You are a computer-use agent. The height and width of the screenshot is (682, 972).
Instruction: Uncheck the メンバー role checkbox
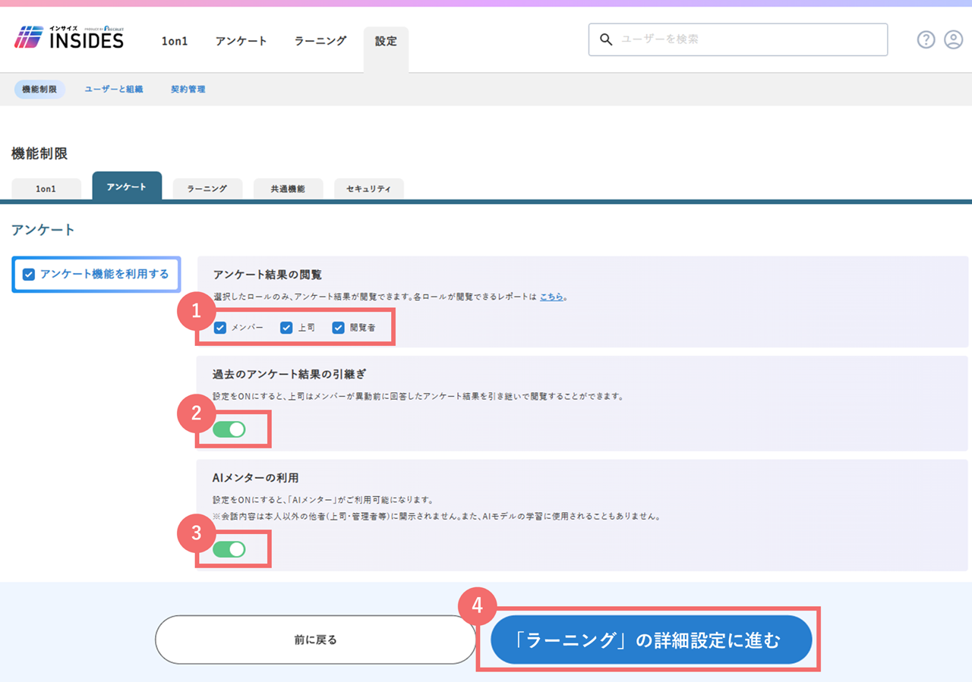(x=219, y=328)
